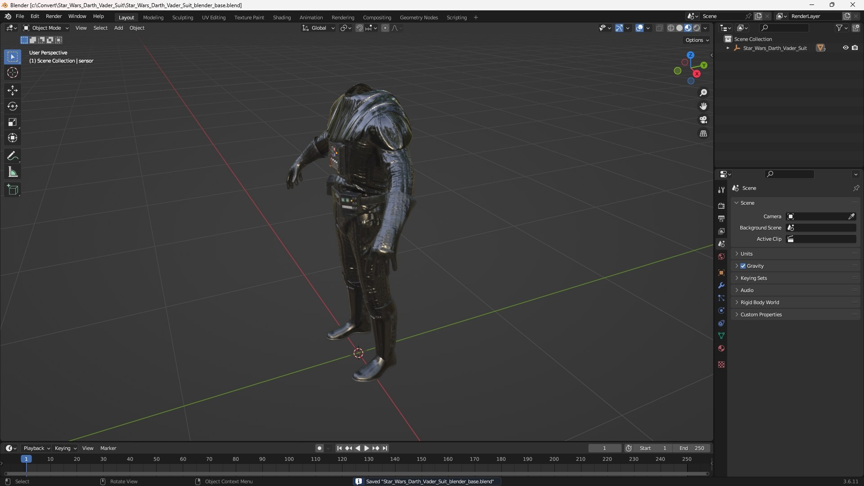
Task: Hide Star_Wars_Darth_Vader_Suit collection with eye icon
Action: coord(846,48)
